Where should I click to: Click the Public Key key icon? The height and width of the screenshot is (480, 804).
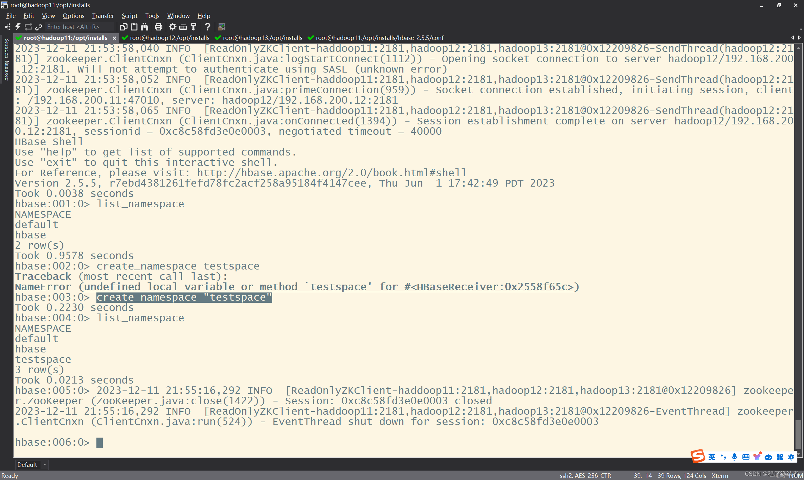194,27
